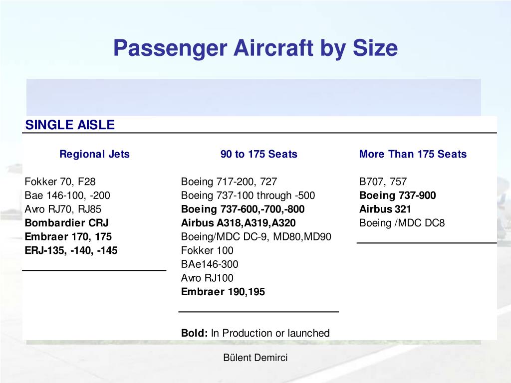Select the Airbus 321 entry
511x383 pixels.
(x=385, y=209)
